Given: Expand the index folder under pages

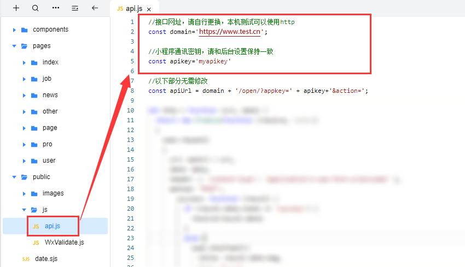Looking at the screenshot, I should point(25,62).
